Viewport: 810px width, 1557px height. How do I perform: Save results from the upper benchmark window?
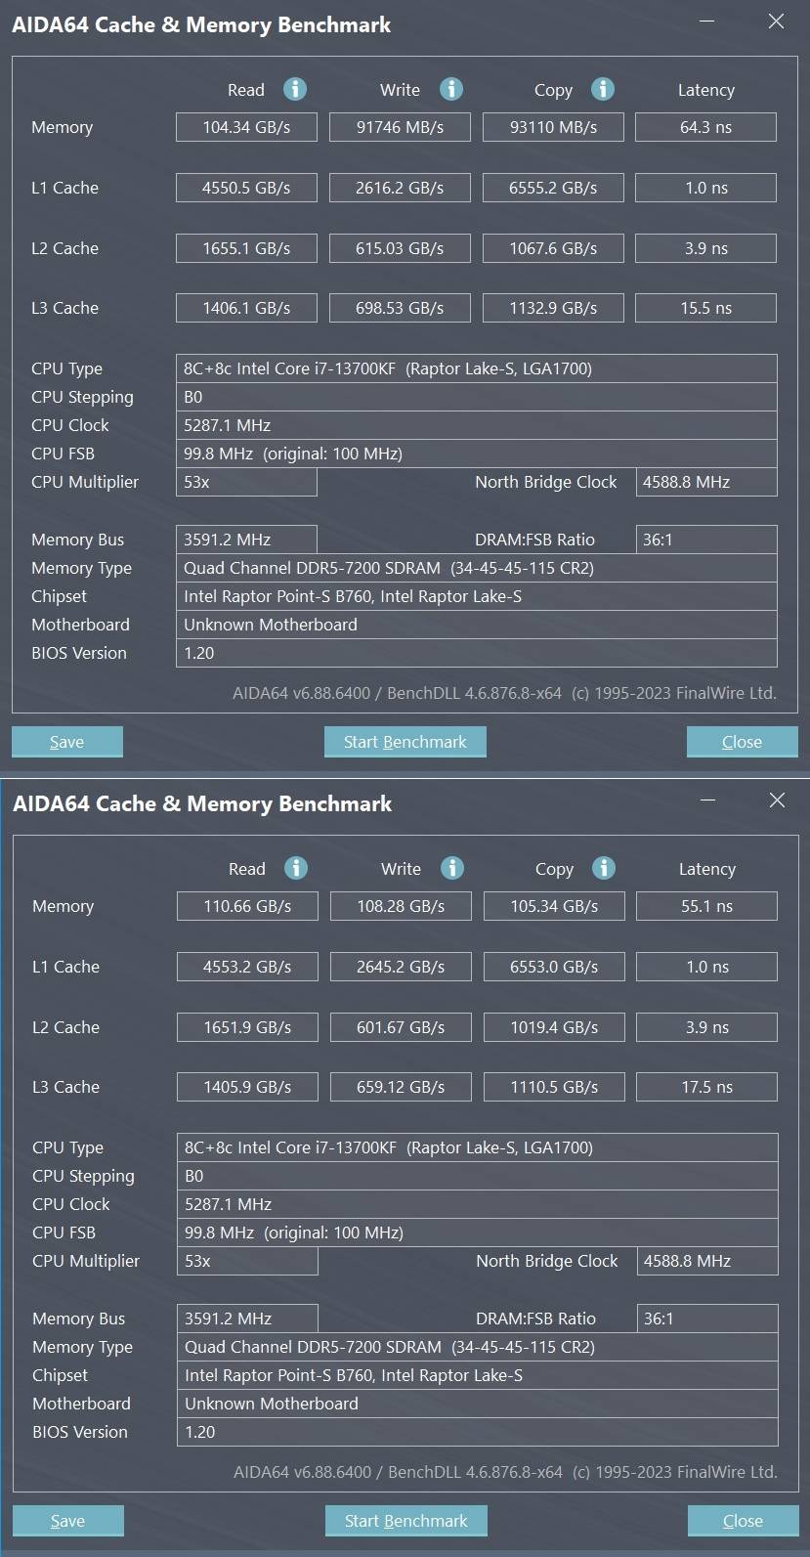(x=67, y=742)
